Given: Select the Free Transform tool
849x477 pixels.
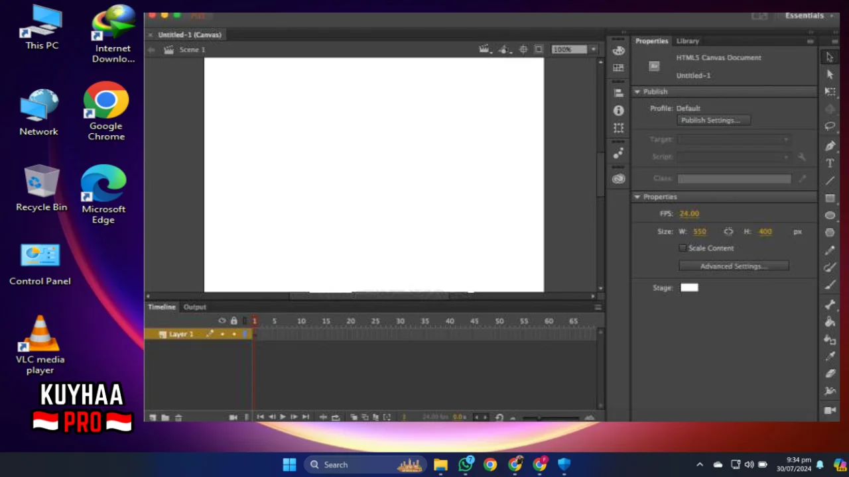Looking at the screenshot, I should (x=830, y=92).
